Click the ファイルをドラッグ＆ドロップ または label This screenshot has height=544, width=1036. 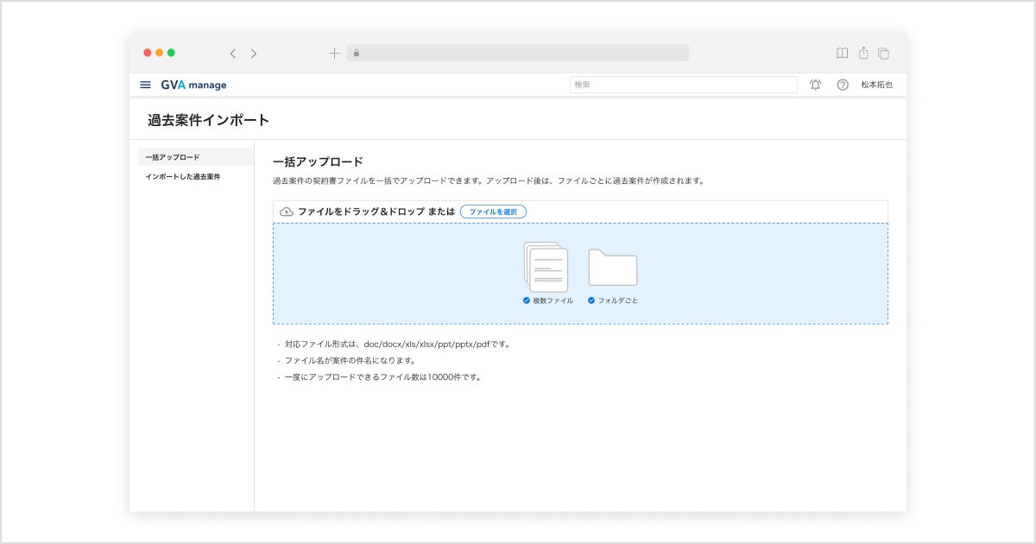(376, 212)
